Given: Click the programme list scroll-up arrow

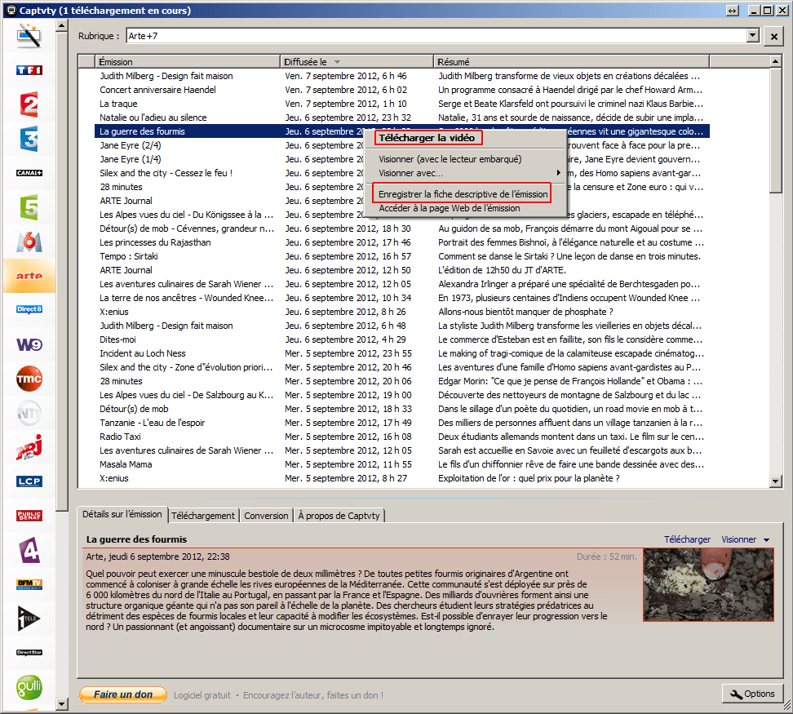Looking at the screenshot, I should (775, 61).
